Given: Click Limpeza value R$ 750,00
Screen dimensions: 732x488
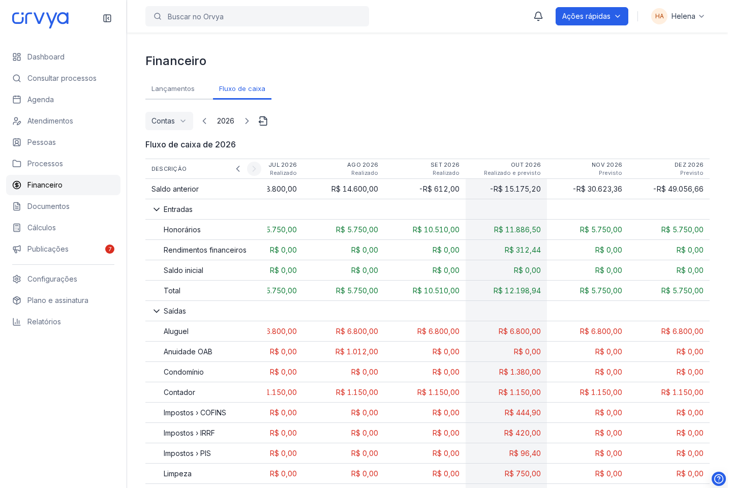Looking at the screenshot, I should point(523,474).
